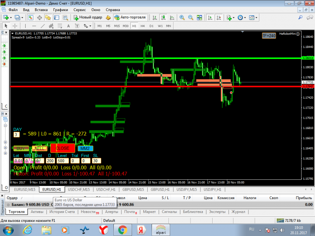This screenshot has height=236, width=315.
Task: Open the Графики menu
Action: click(61, 10)
